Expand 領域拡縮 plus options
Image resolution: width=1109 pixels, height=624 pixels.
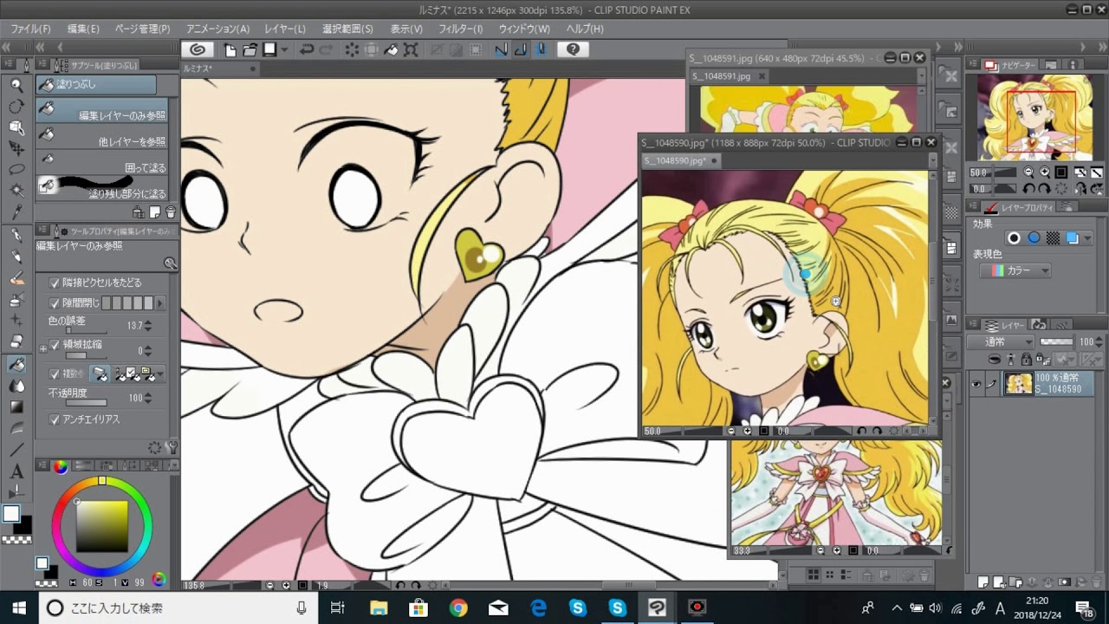click(43, 348)
